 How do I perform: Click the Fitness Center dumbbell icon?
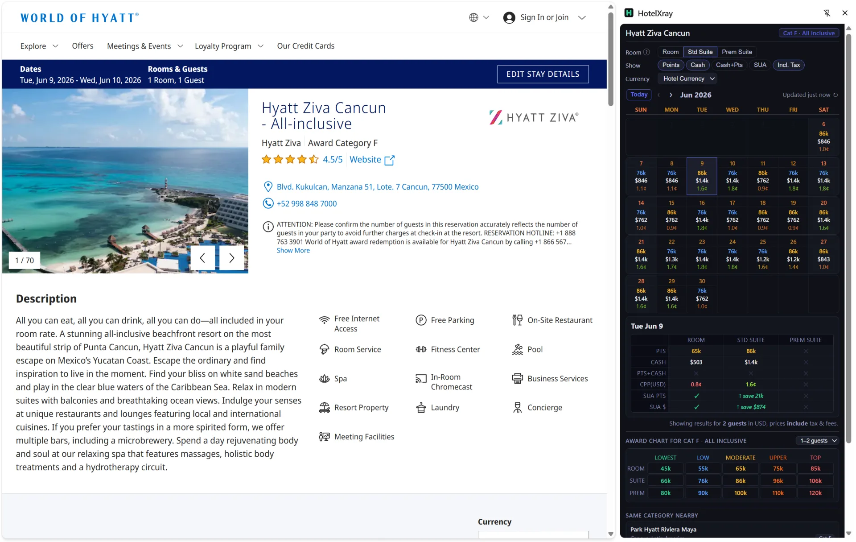click(x=421, y=349)
